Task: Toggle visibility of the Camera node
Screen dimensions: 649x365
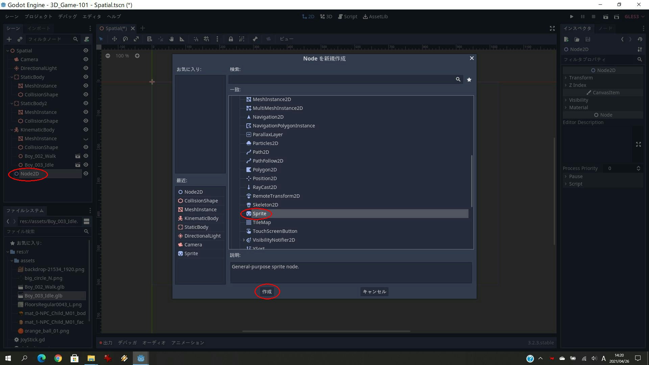Action: click(86, 59)
